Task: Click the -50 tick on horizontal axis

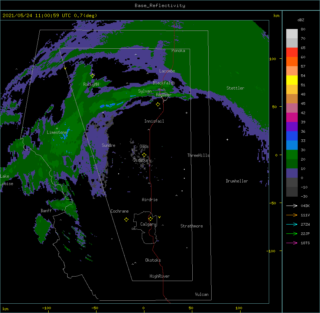Action: tap(95, 308)
